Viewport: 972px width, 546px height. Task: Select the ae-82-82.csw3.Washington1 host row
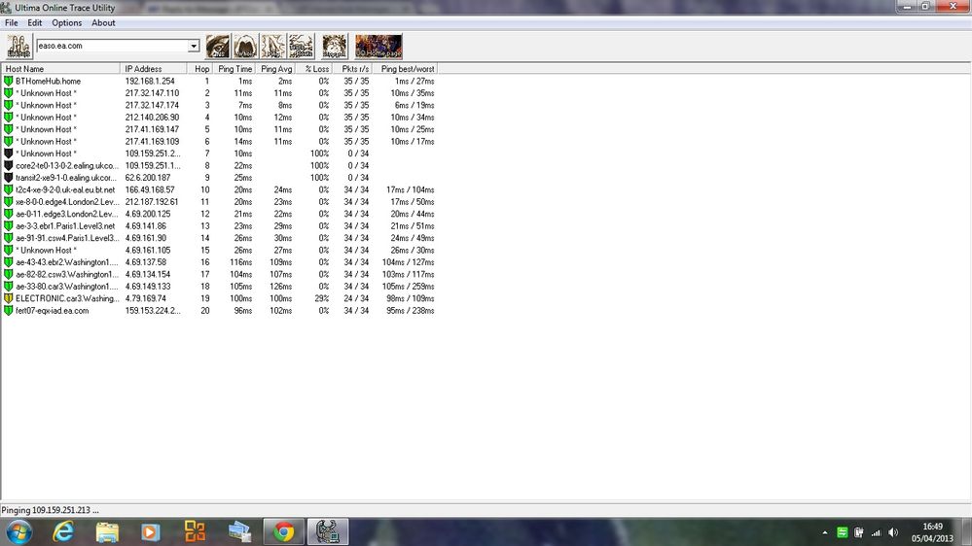click(67, 274)
